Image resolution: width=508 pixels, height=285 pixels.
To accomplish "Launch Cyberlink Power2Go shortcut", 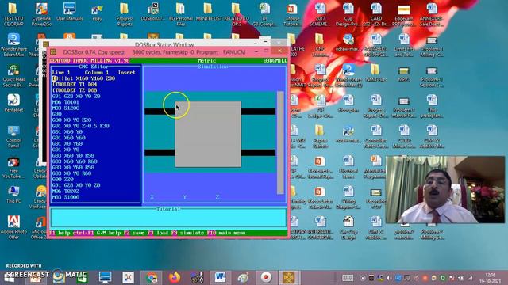I will [x=41, y=14].
